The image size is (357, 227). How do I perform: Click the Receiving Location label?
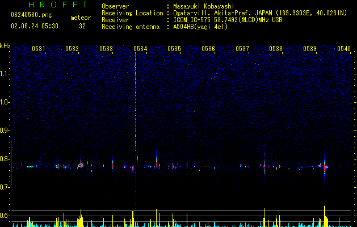point(132,13)
